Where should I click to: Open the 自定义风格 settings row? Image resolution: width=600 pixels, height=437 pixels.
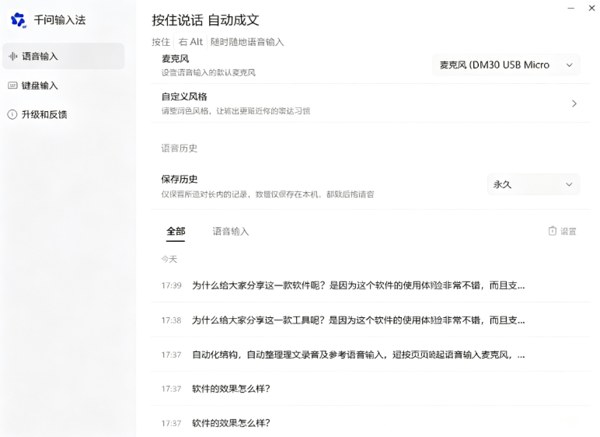[x=371, y=103]
